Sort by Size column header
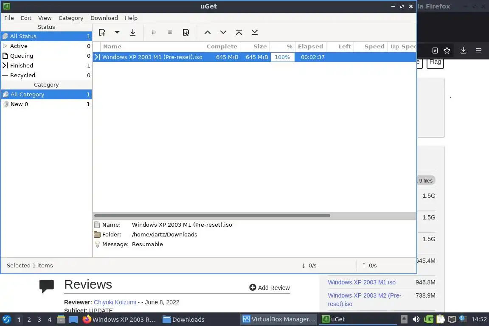 [x=255, y=47]
